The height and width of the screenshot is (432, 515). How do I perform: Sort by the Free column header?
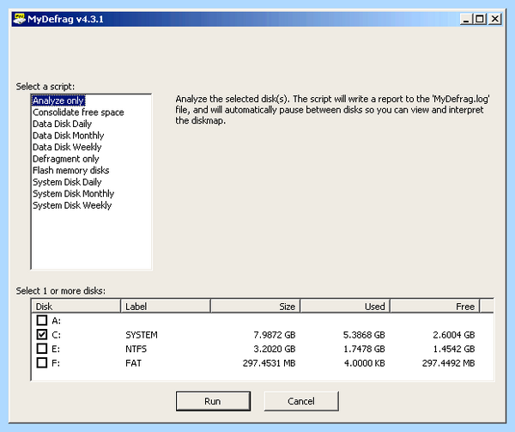pos(435,306)
